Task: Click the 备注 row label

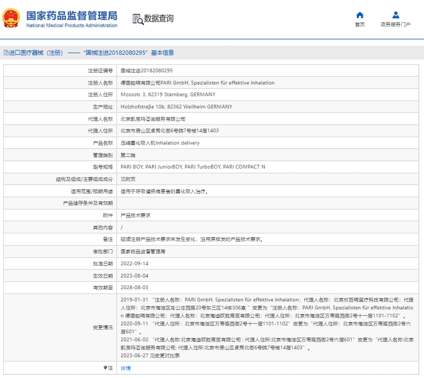Action: coord(108,239)
